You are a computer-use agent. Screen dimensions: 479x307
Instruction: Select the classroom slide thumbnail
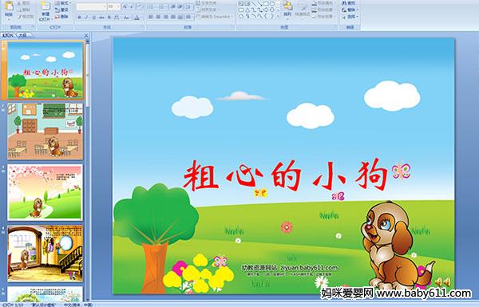point(46,131)
